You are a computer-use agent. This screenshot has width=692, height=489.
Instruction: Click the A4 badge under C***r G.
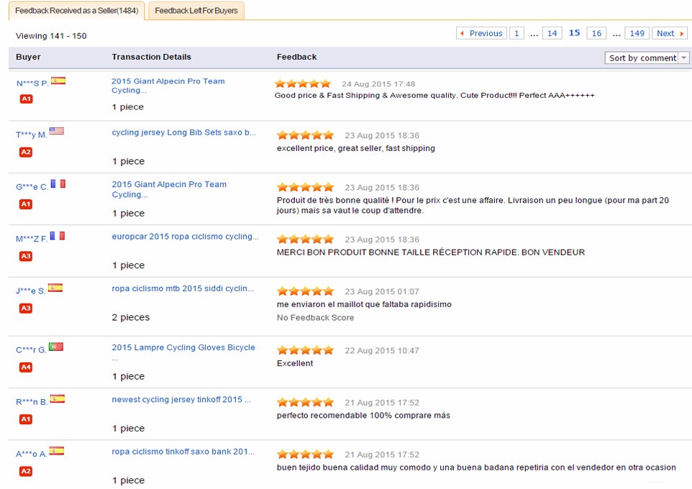pyautogui.click(x=25, y=367)
